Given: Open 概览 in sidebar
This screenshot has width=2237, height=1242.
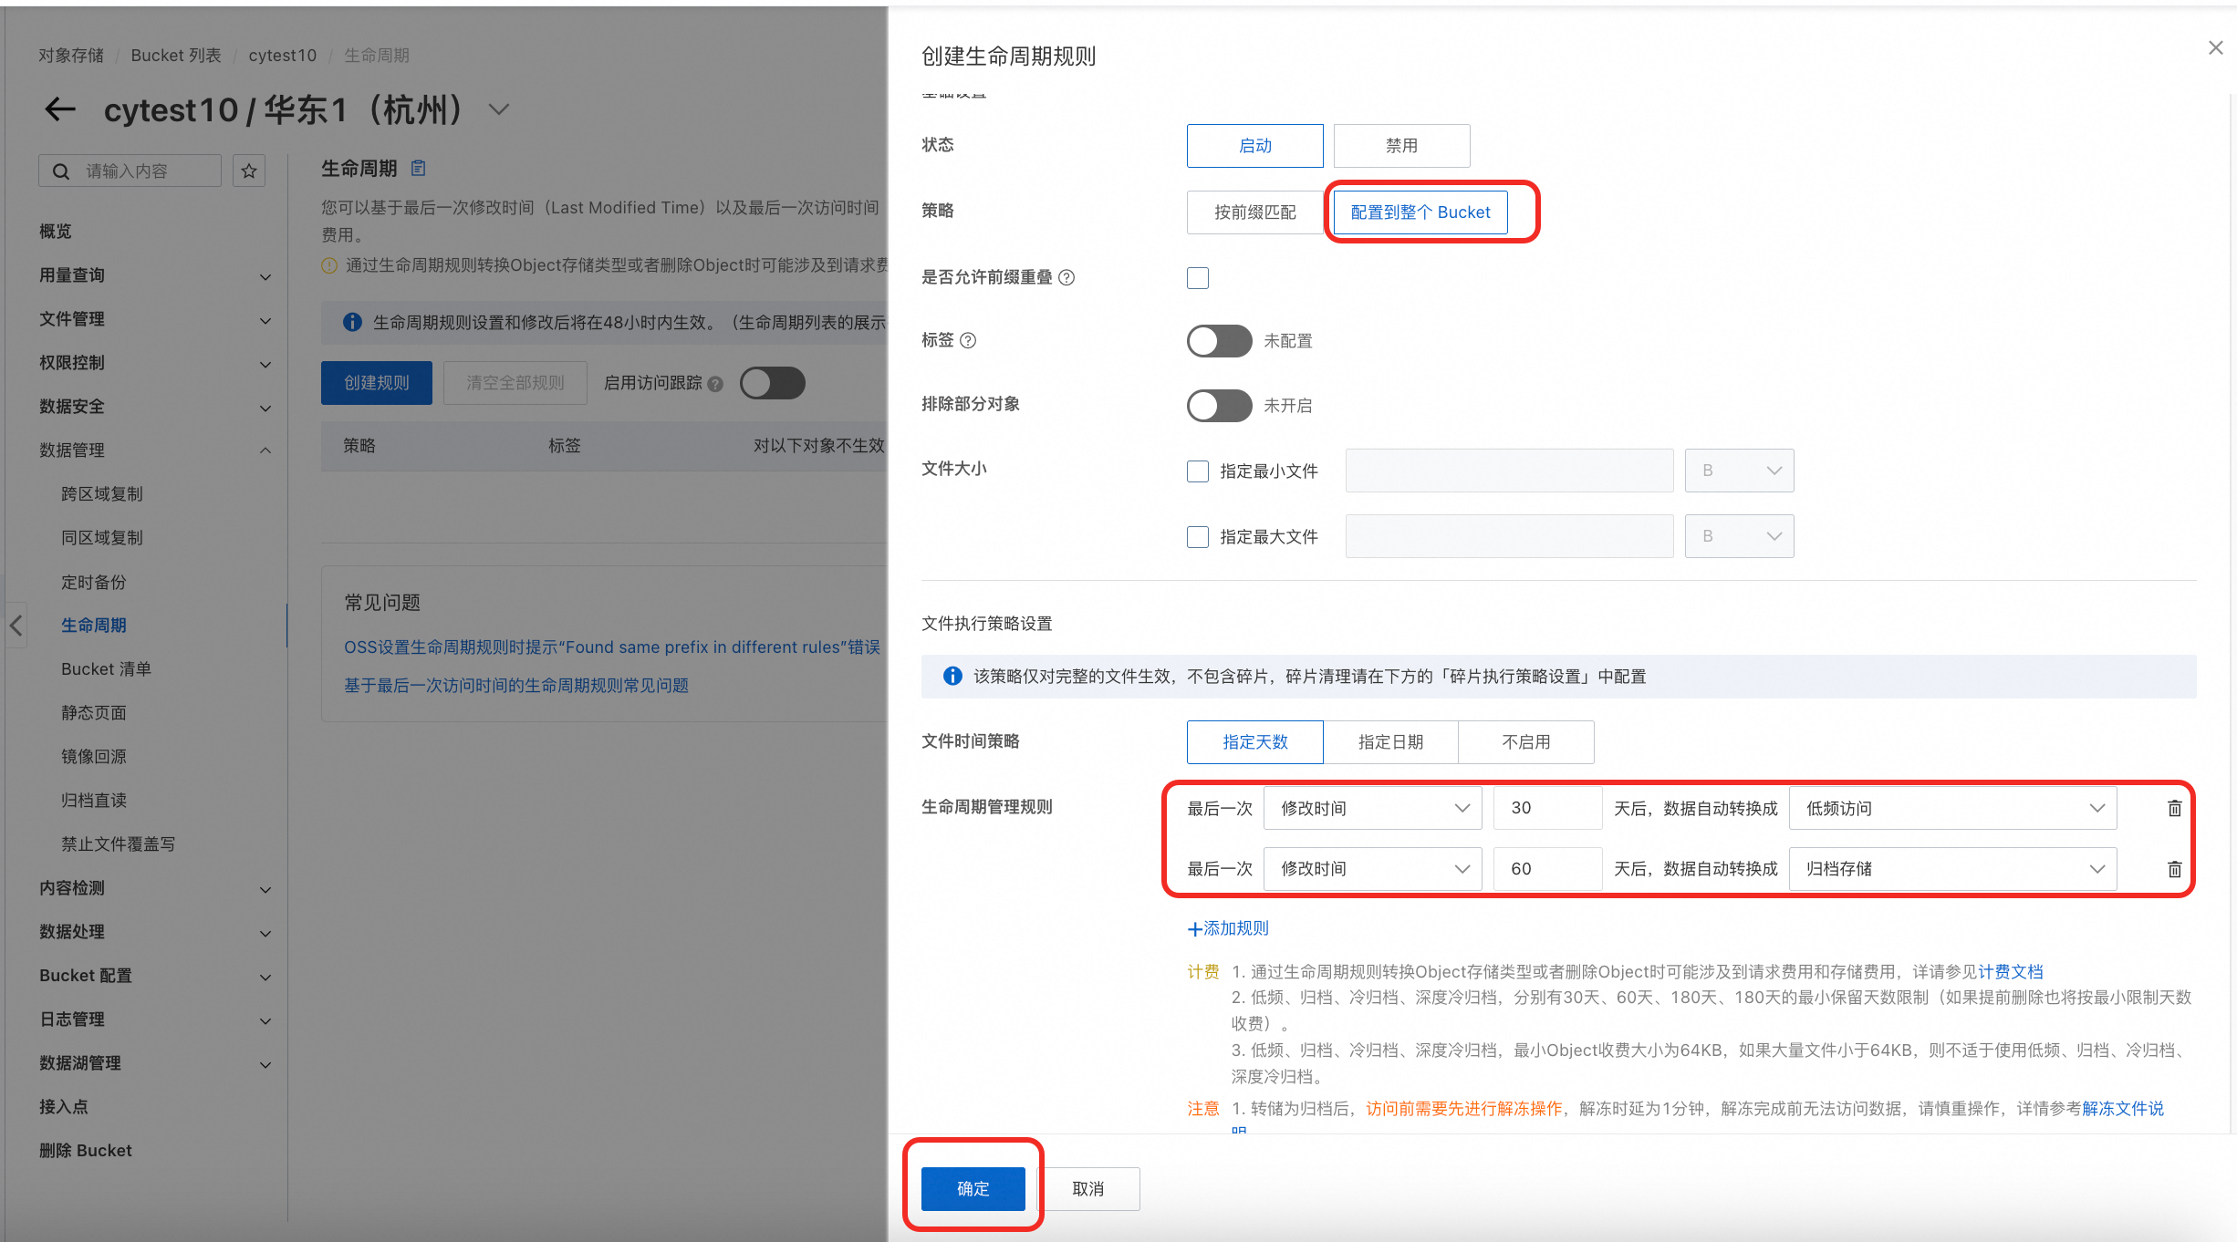Looking at the screenshot, I should click(x=56, y=232).
